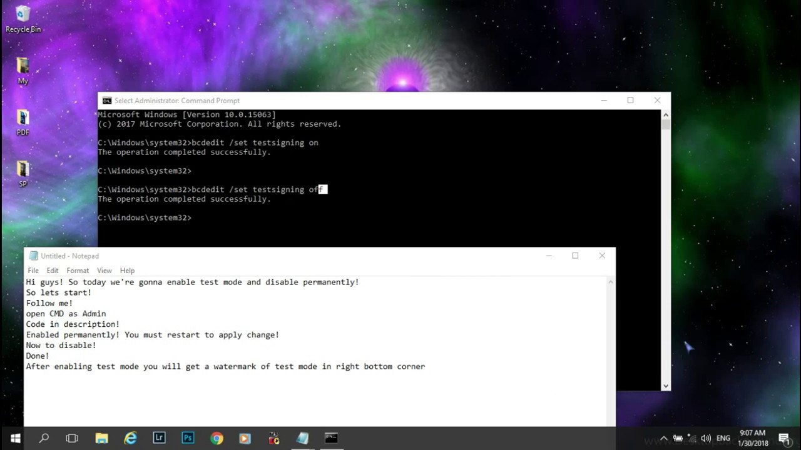Close the Command Prompt window
This screenshot has width=801, height=450.
click(x=657, y=100)
